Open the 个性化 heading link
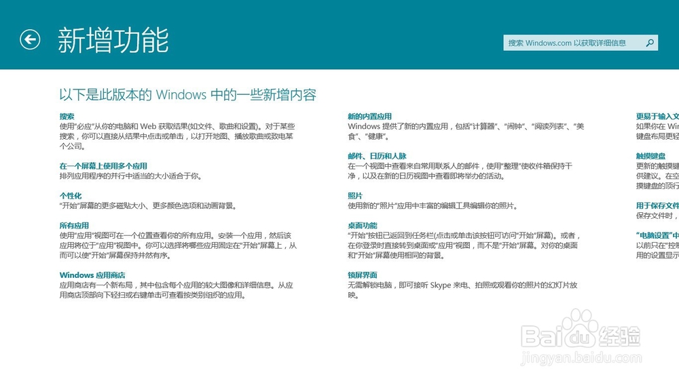The width and height of the screenshot is (679, 381). point(70,196)
